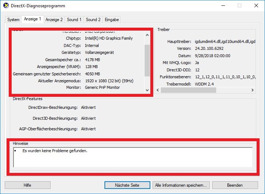265x194 pixels.
Task: Click Treiber panel scroll left arrow
Action: click(158, 90)
